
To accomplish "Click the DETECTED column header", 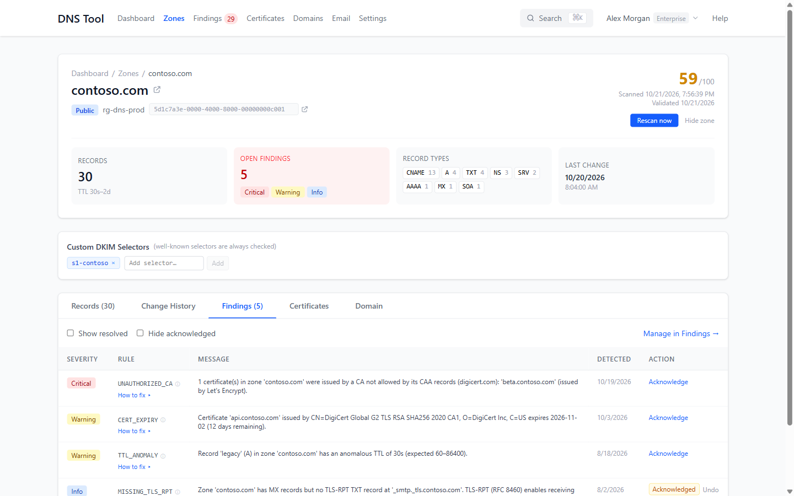I will [x=614, y=359].
